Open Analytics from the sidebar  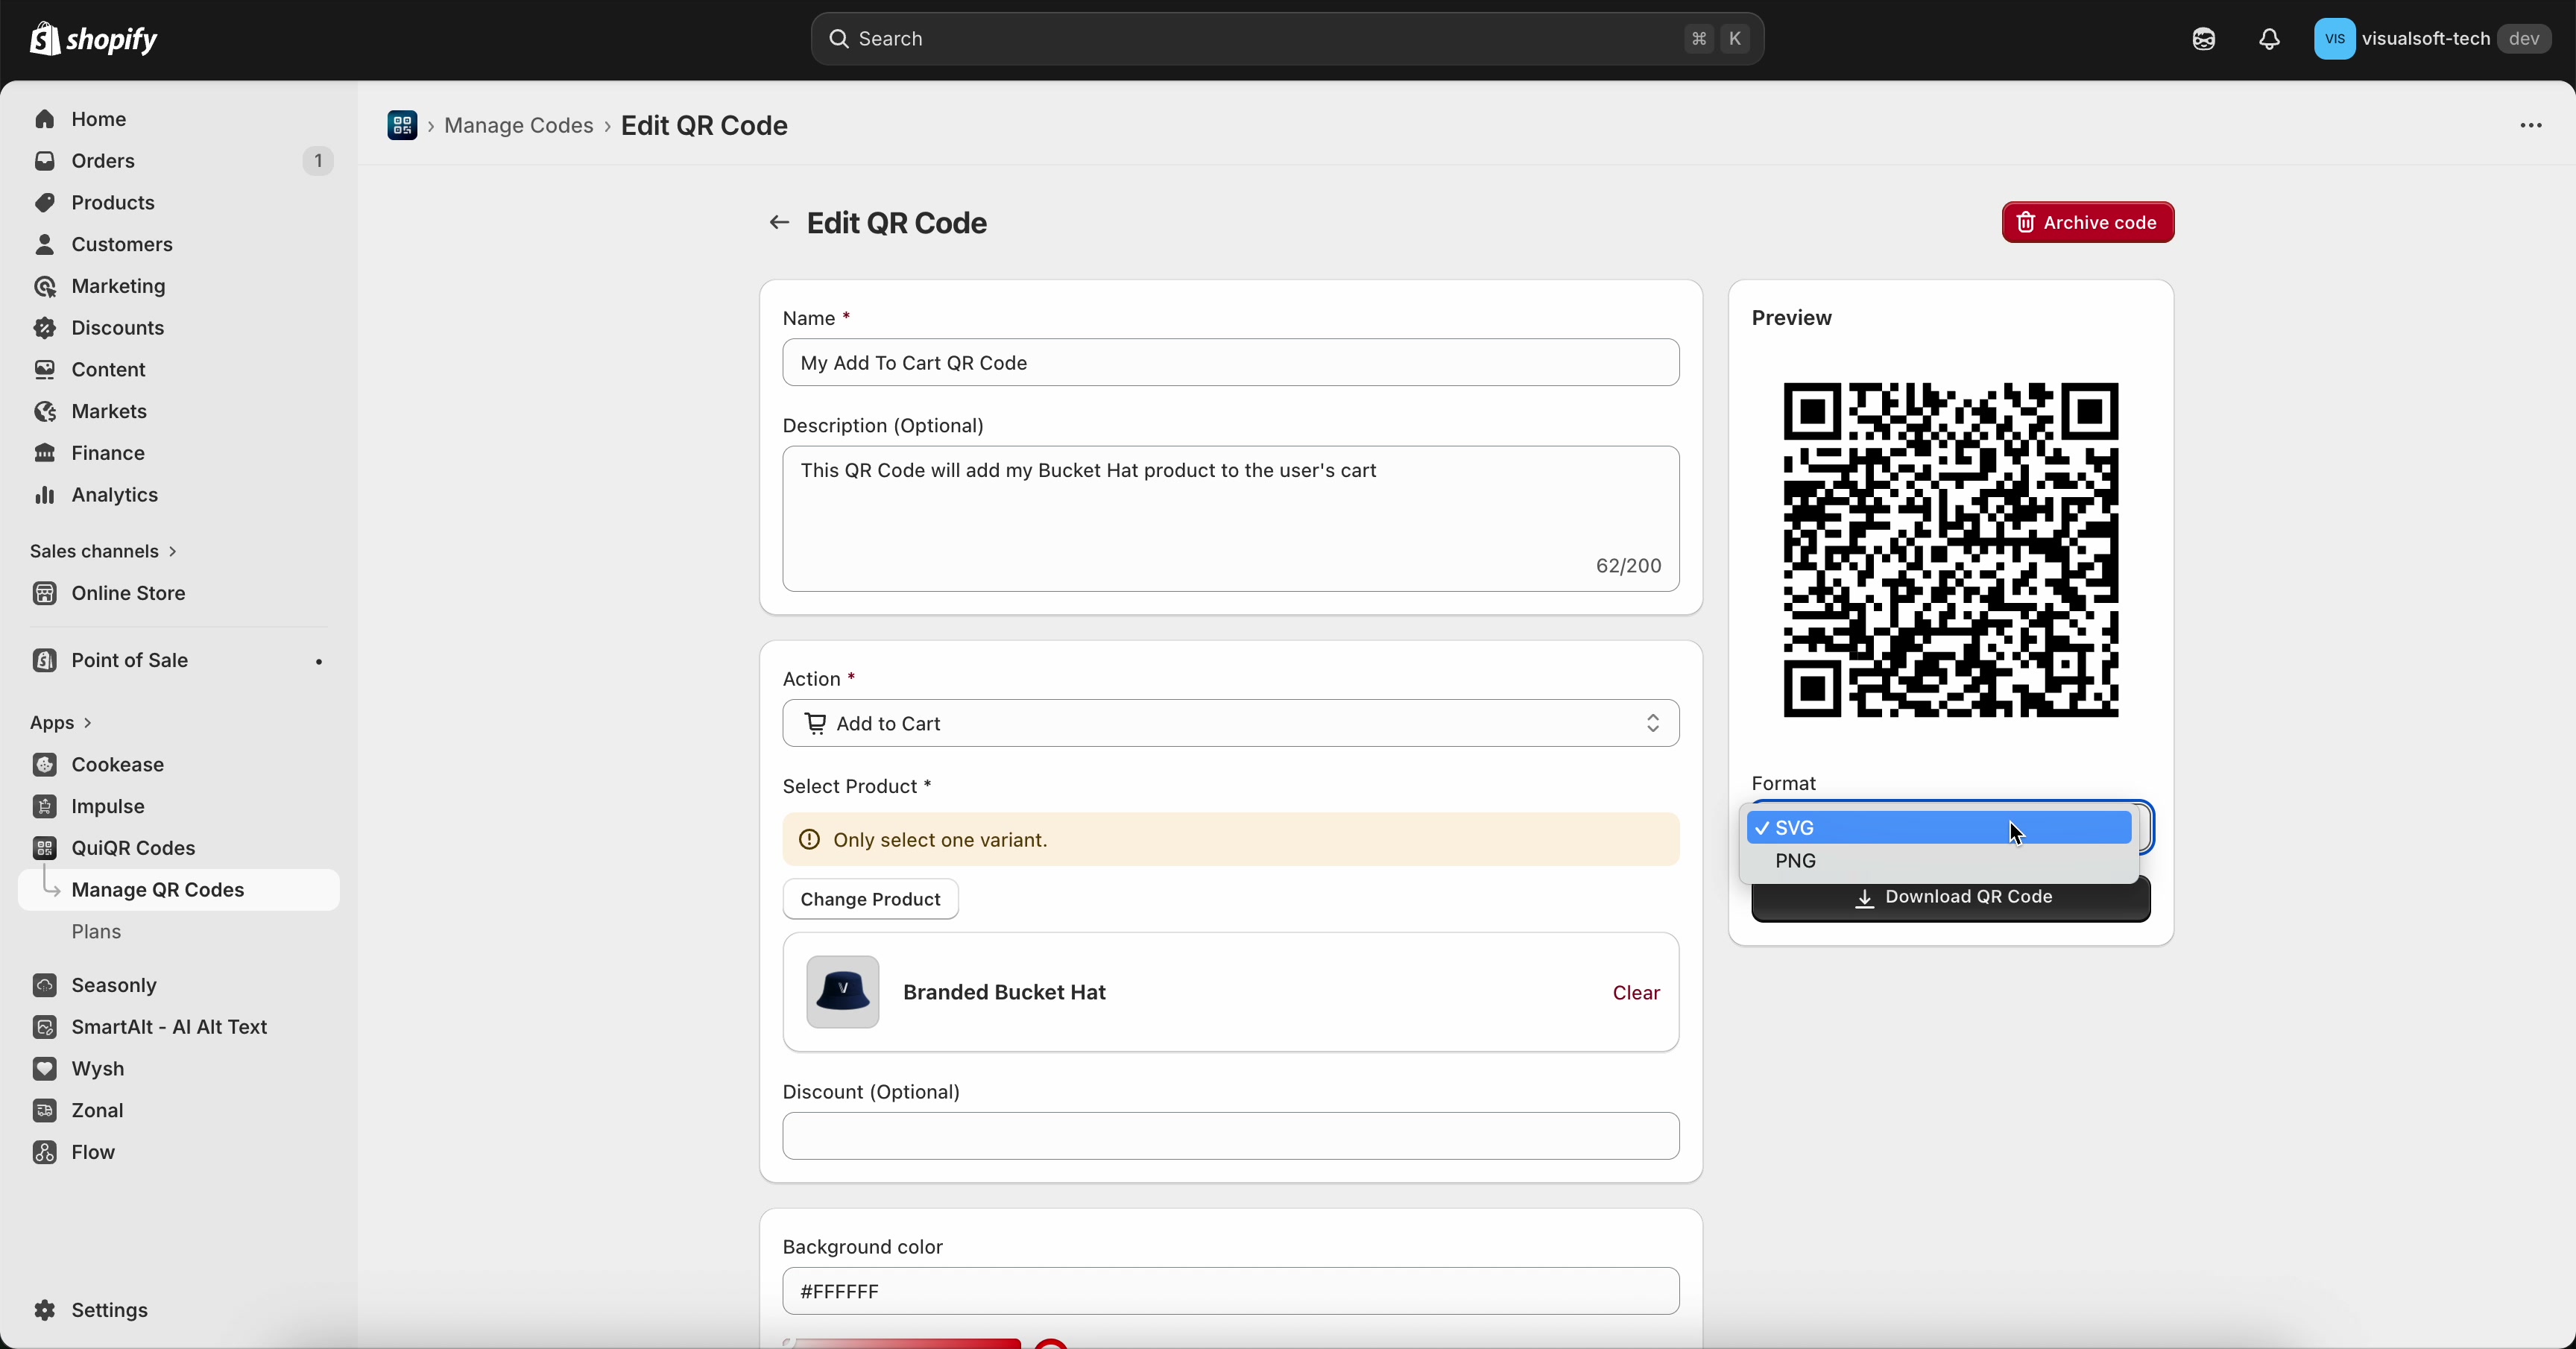tap(112, 494)
